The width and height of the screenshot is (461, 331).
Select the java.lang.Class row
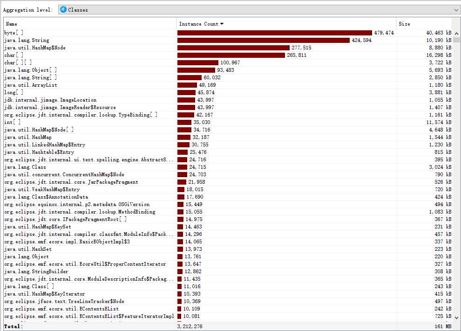[228, 167]
